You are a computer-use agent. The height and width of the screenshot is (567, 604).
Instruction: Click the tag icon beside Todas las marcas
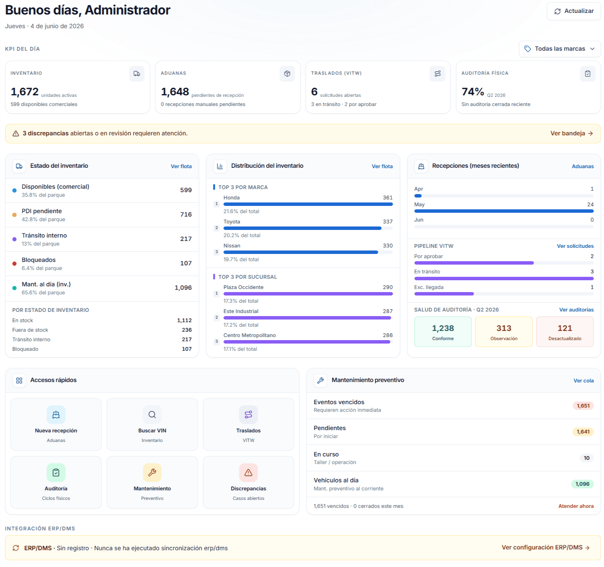point(528,49)
